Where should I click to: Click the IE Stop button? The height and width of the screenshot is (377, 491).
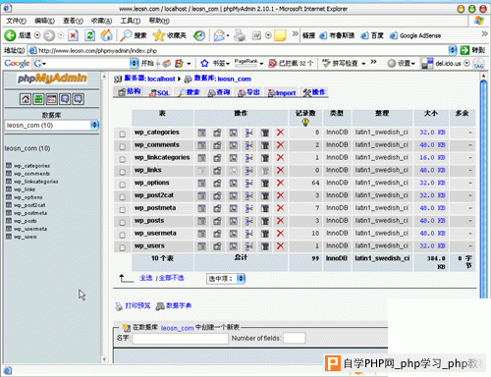(73, 35)
